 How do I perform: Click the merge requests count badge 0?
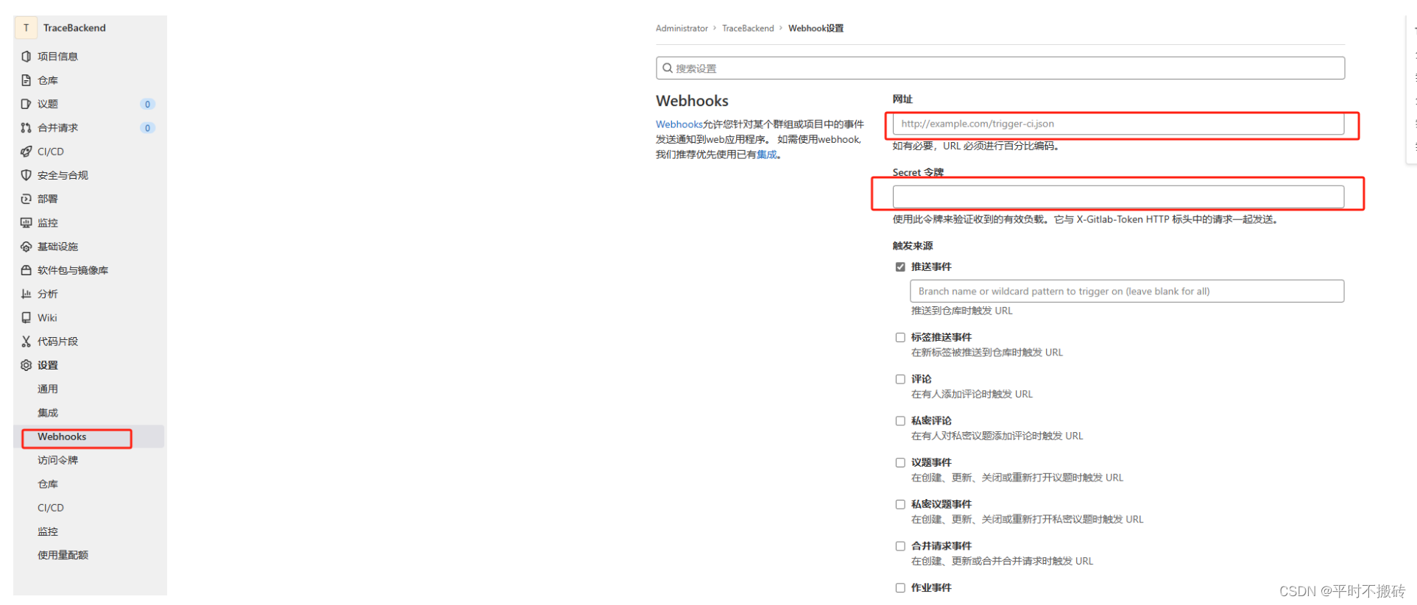click(x=147, y=128)
